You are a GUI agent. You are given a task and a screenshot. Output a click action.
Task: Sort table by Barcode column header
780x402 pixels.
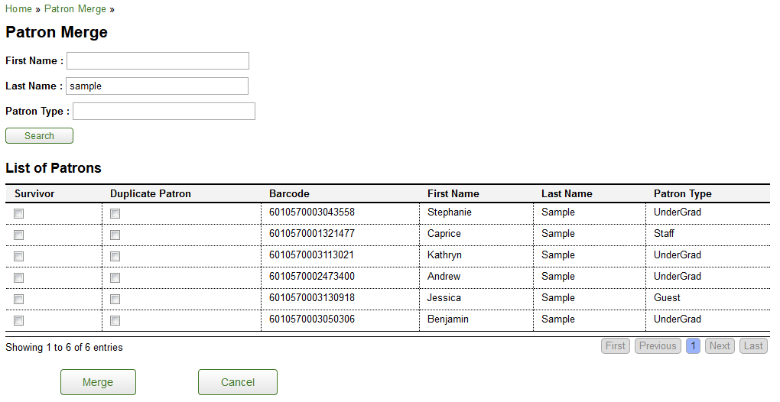(289, 194)
